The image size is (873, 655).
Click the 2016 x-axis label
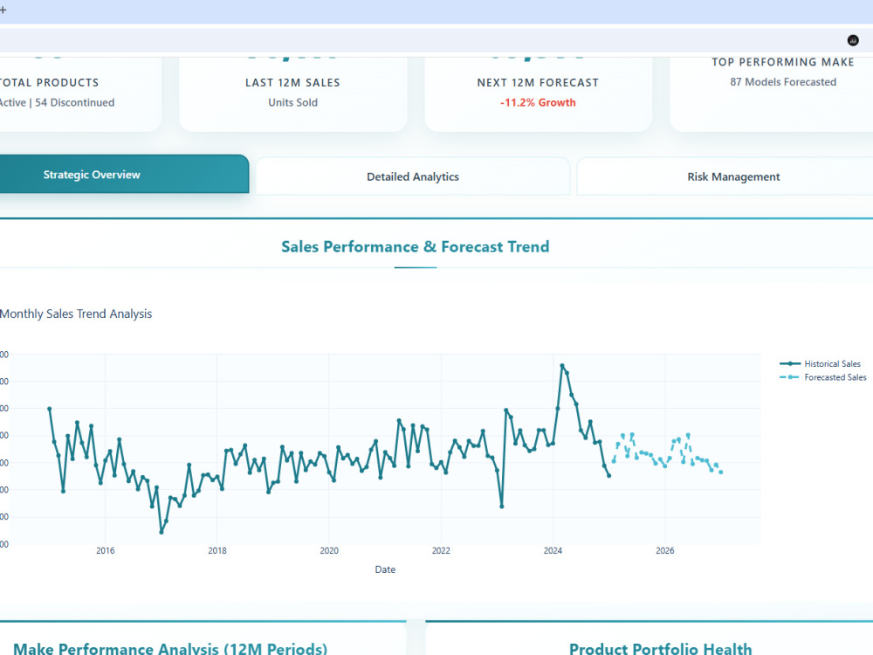coord(106,550)
